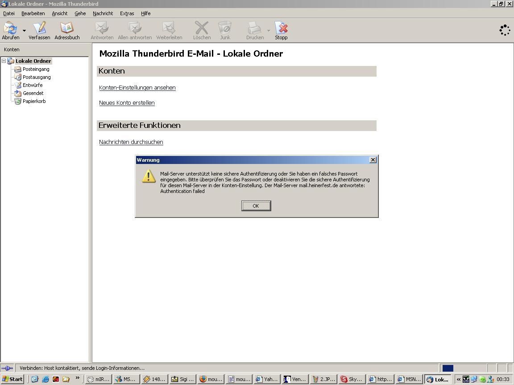Collapse the Lokale Ordner tree node
This screenshot has height=385, width=514.
pyautogui.click(x=4, y=61)
